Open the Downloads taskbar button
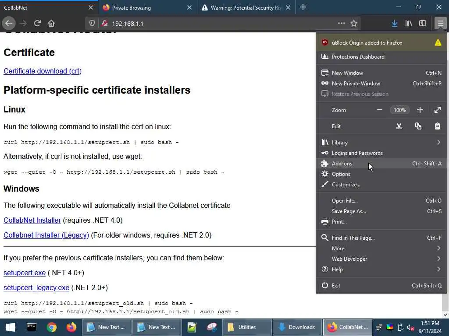Image resolution: width=449 pixels, height=336 pixels. tap(297, 327)
